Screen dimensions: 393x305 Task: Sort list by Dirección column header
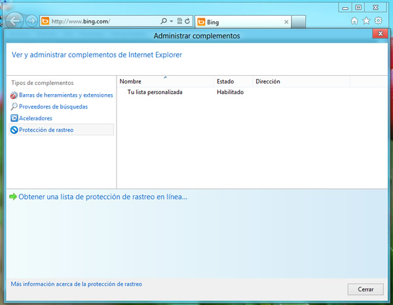(x=301, y=82)
